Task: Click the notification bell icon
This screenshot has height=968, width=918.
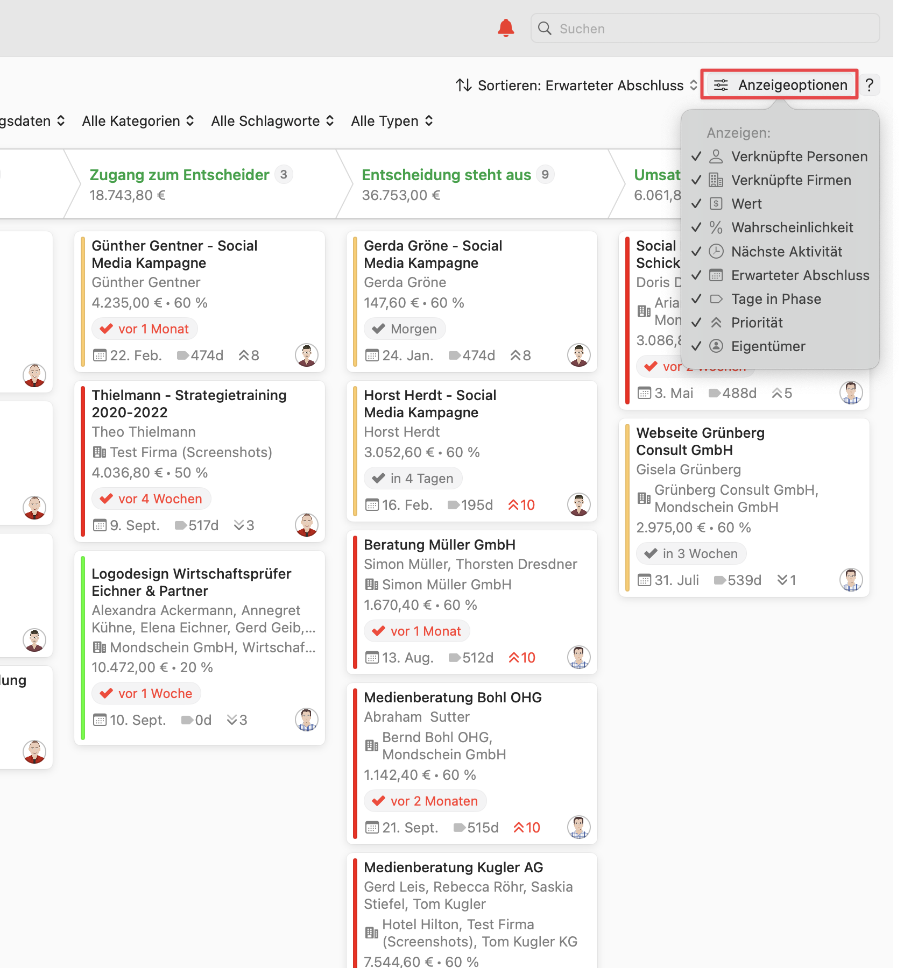Action: [505, 28]
